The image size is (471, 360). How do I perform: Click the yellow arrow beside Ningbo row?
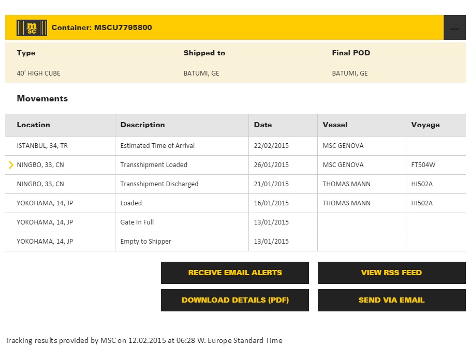click(x=11, y=165)
